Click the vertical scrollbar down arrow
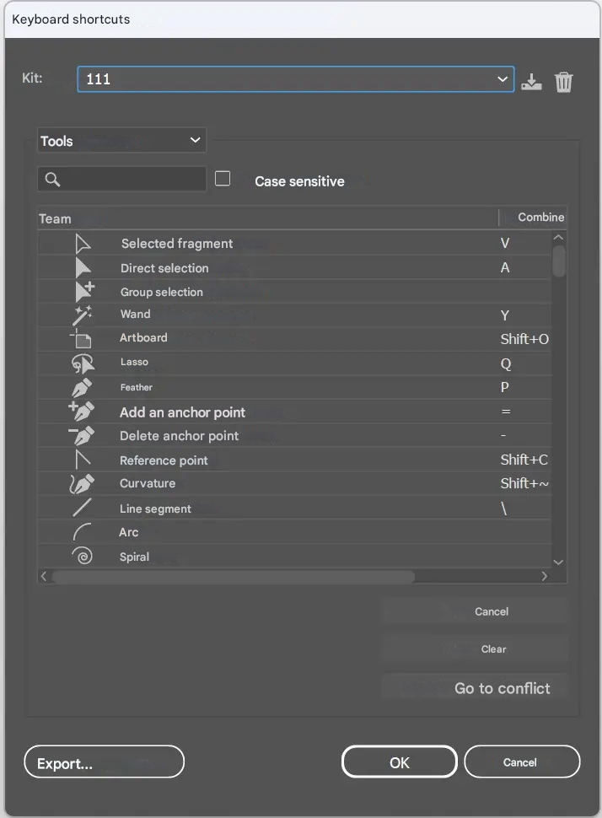The width and height of the screenshot is (602, 818). pyautogui.click(x=558, y=562)
